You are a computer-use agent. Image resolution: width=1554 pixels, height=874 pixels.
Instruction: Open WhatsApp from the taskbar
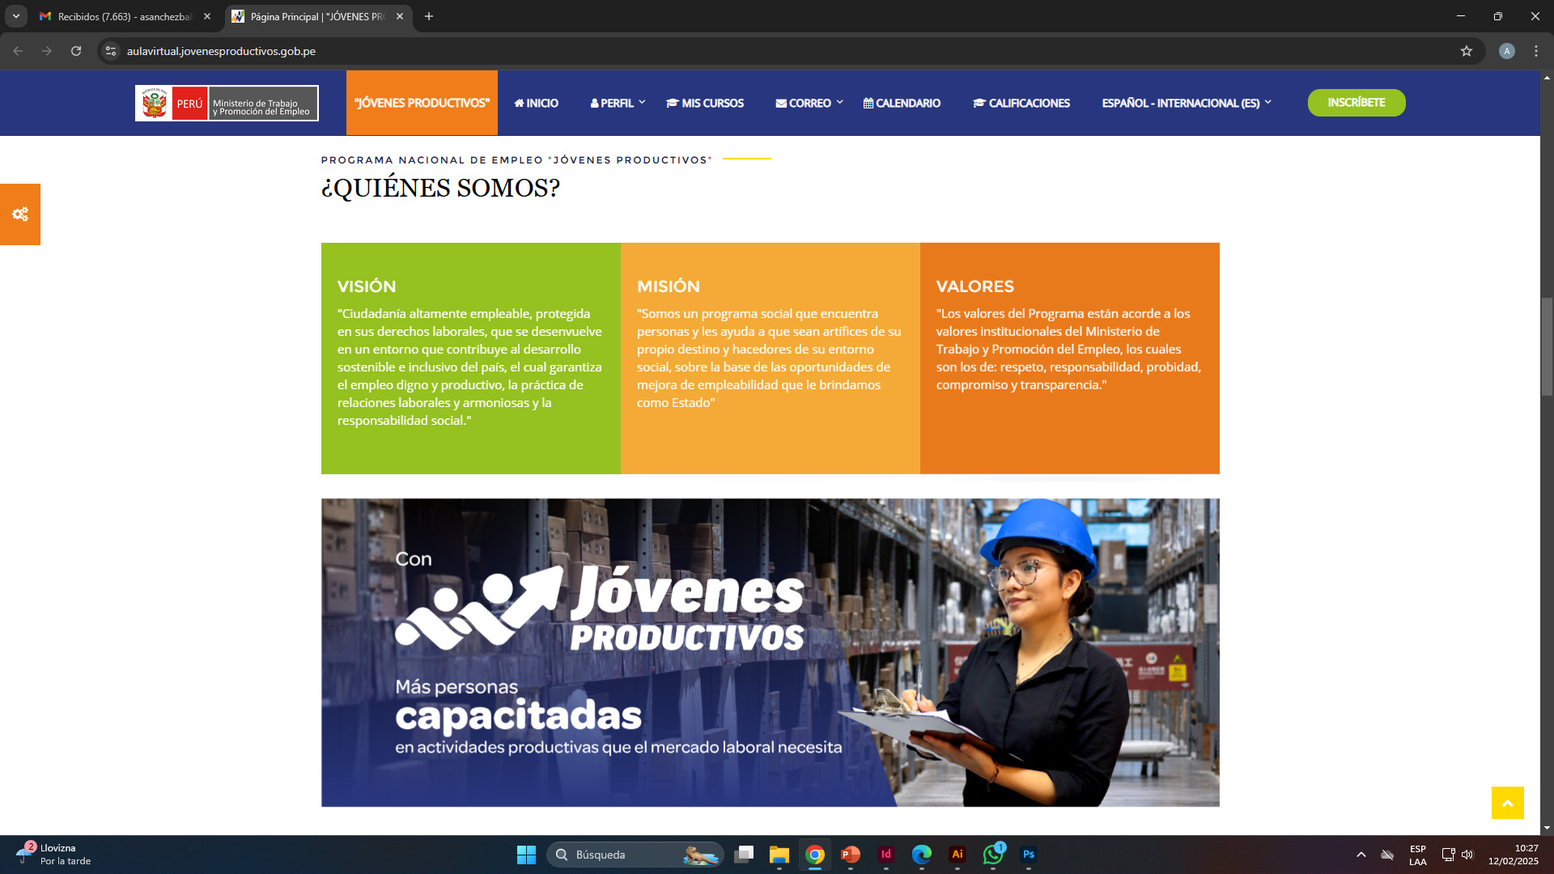[x=993, y=855]
